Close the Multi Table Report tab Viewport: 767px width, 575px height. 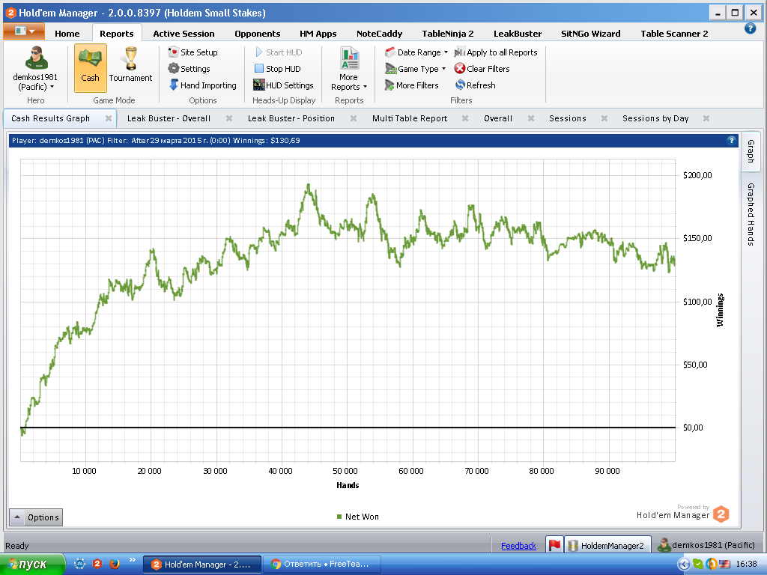[x=465, y=118]
